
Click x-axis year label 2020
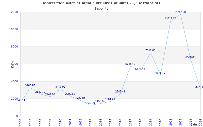click(161, 122)
